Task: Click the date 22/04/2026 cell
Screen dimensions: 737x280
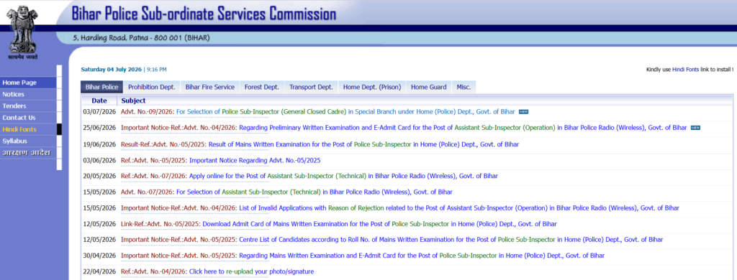Action: pyautogui.click(x=99, y=271)
